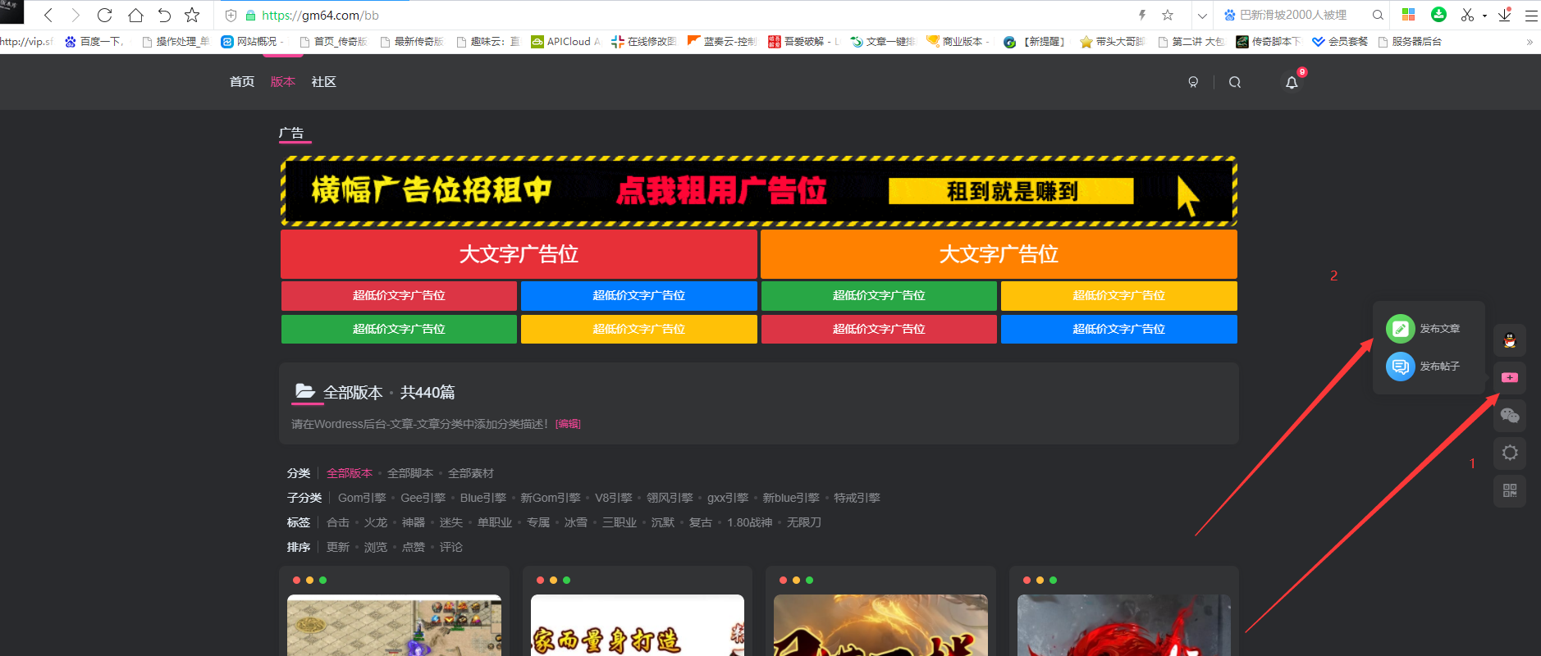Select the 全部脚本 category filter

(x=410, y=473)
